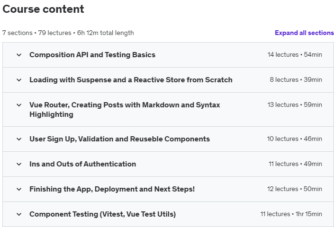Screen dimensions: 334x227
Task: Open 'Composition API and Testing Basics' section title
Action: [x=92, y=55]
